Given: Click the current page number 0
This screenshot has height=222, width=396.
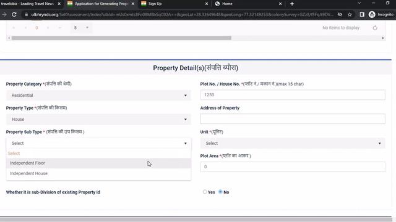Looking at the screenshot, I should (x=37, y=28).
